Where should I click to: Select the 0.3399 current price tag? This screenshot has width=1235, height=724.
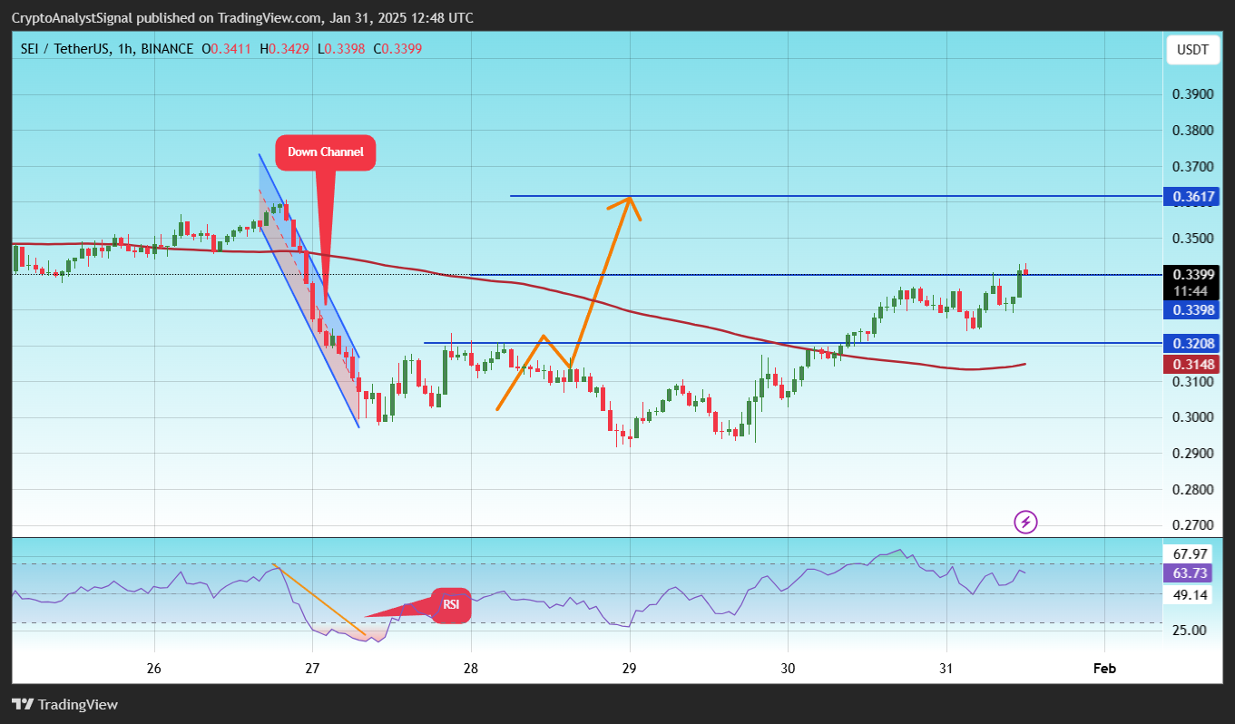click(x=1193, y=274)
